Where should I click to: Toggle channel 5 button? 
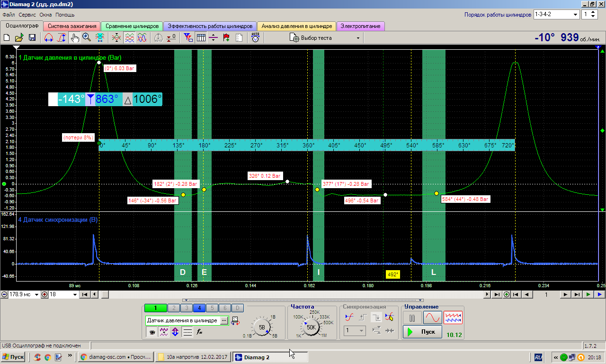[x=212, y=308]
